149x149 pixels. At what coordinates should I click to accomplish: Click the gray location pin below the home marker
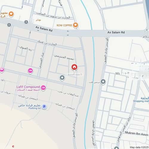tap(62, 78)
